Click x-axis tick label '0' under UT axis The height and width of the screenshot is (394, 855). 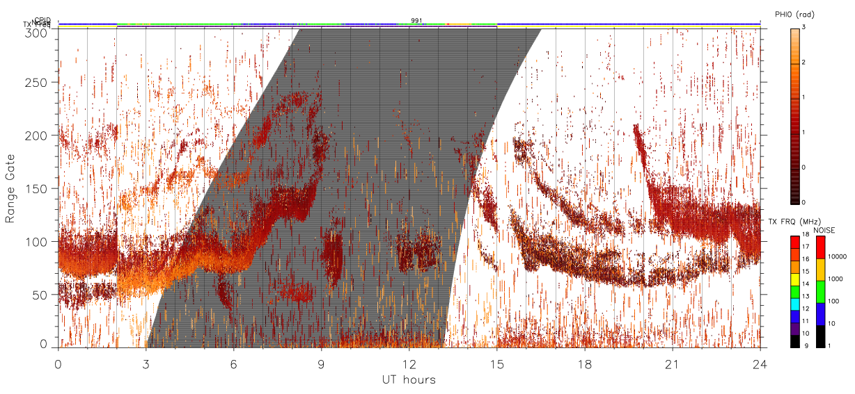tap(58, 364)
